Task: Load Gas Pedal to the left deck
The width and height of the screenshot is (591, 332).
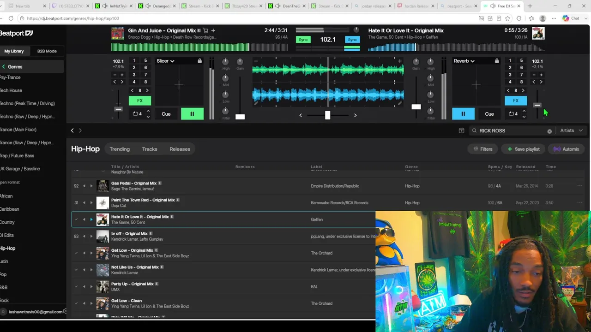Action: coord(84,186)
